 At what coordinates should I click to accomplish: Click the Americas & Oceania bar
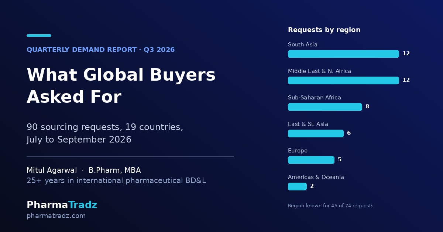pos(297,186)
